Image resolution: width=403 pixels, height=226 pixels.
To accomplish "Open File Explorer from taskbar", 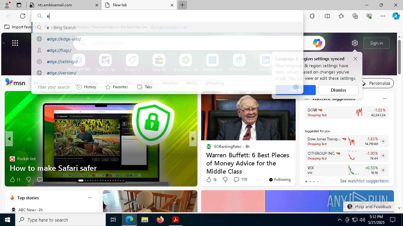I will click(x=145, y=220).
